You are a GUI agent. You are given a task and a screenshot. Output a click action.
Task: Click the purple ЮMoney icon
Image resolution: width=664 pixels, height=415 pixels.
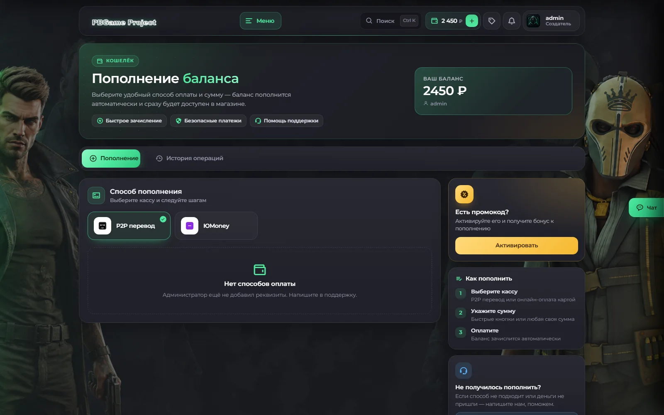pyautogui.click(x=190, y=226)
